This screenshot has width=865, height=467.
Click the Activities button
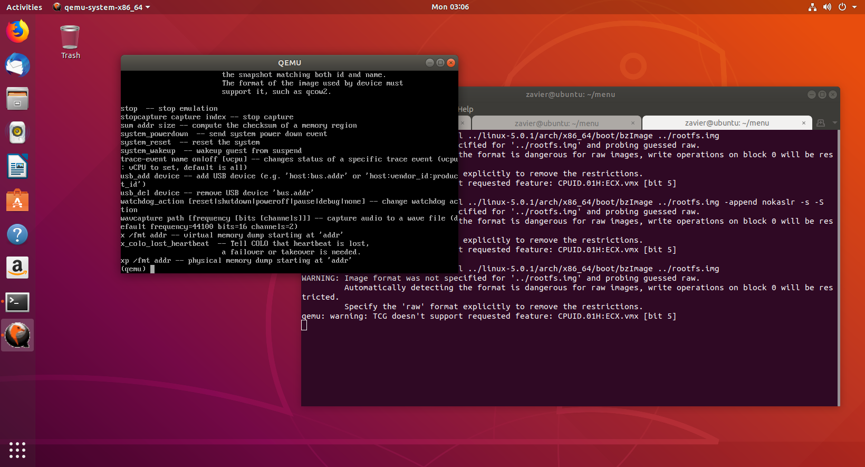pos(24,7)
